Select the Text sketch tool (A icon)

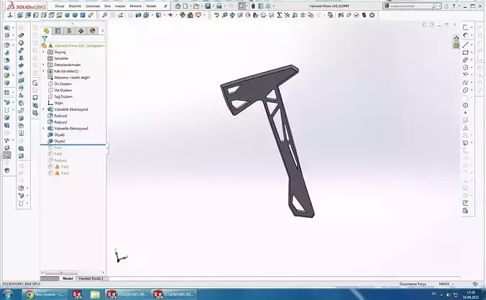[465, 128]
